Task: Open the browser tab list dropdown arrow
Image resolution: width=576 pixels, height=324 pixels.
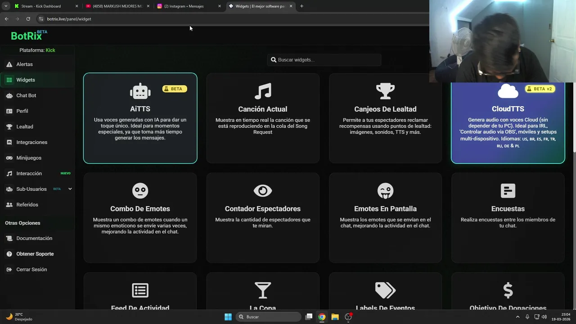Action: point(6,6)
